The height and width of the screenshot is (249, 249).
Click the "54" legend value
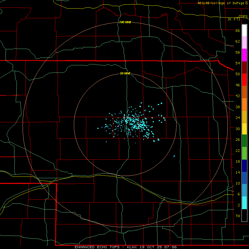(238, 63)
